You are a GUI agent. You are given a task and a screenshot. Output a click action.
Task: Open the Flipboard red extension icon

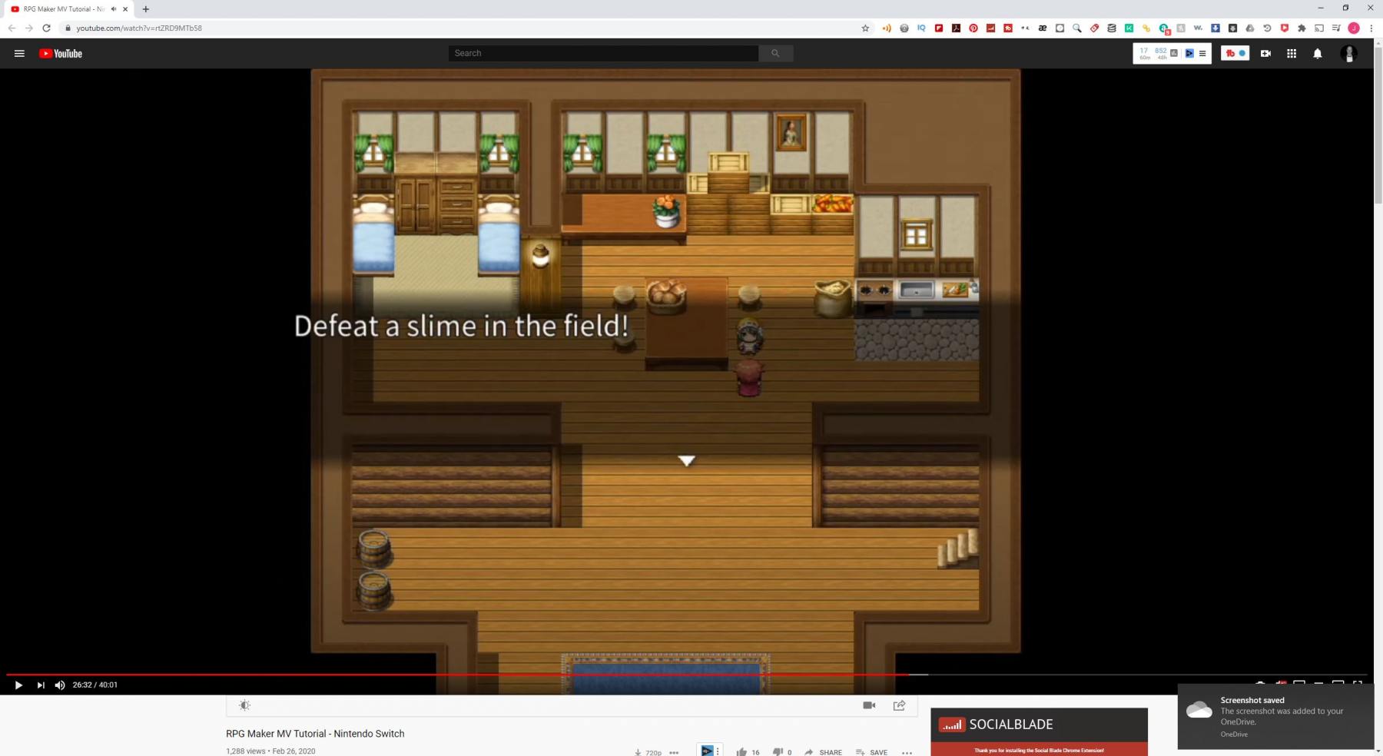click(x=939, y=28)
